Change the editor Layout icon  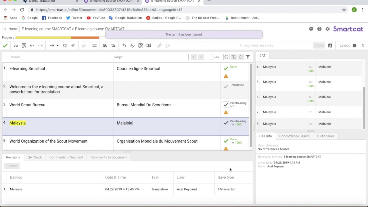(354, 45)
